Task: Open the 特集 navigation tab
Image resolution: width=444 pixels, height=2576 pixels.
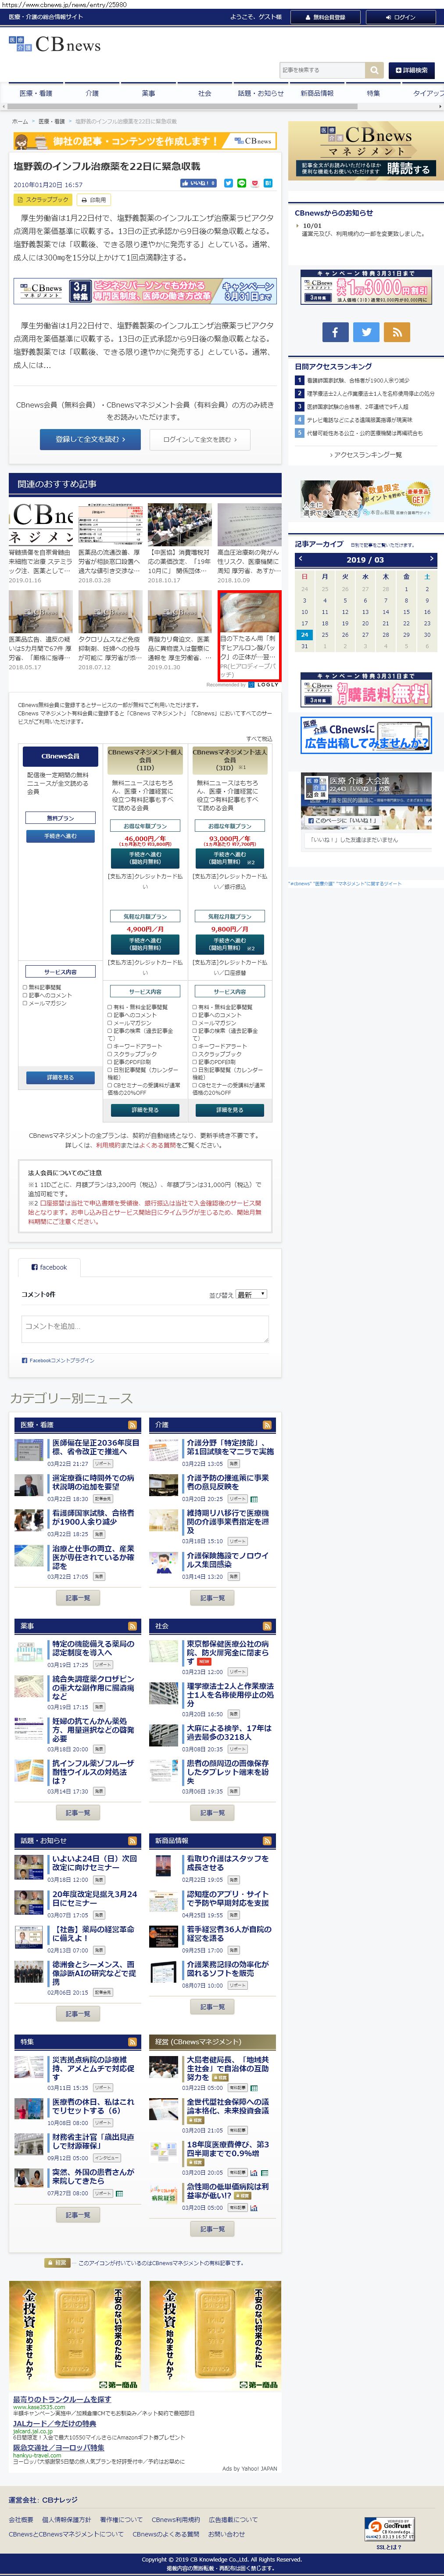Action: pyautogui.click(x=373, y=93)
